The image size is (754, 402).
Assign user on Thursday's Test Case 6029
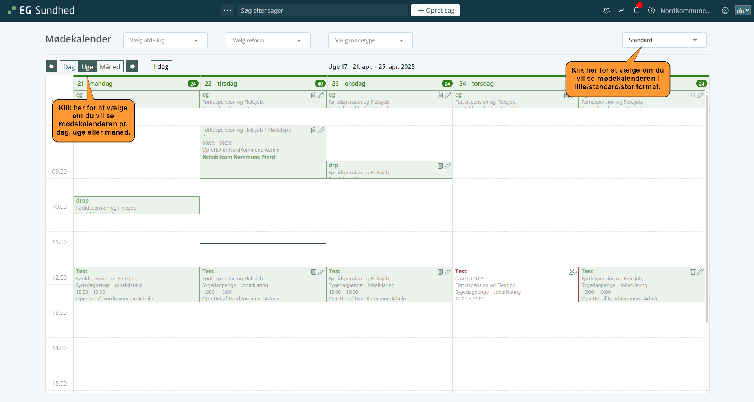573,272
